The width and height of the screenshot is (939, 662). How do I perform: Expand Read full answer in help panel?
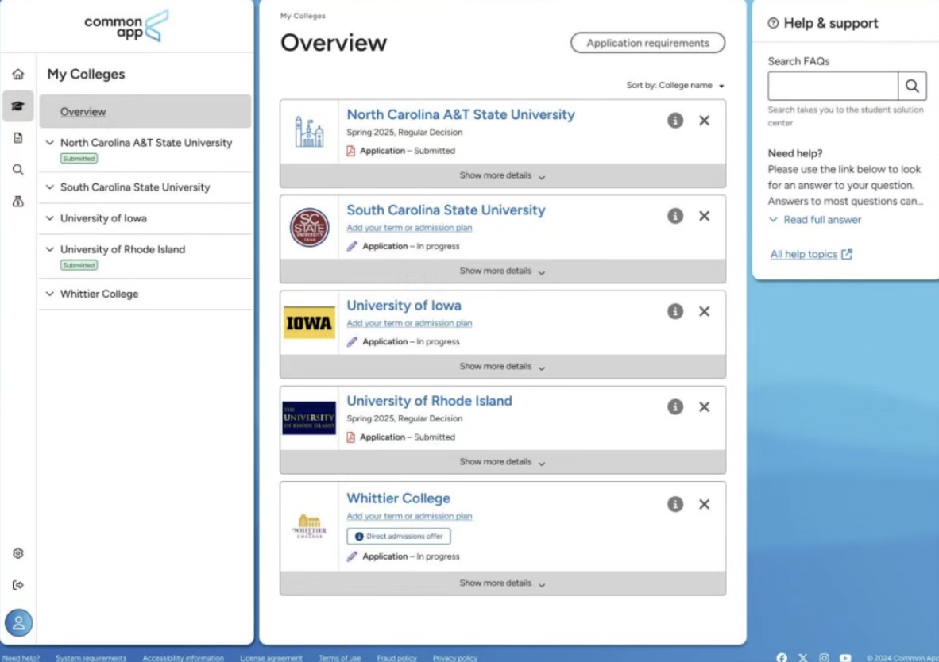[814, 220]
